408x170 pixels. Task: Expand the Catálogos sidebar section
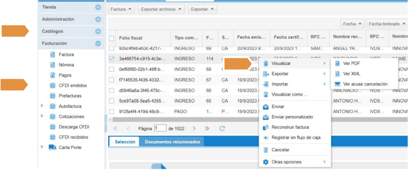pos(98,31)
